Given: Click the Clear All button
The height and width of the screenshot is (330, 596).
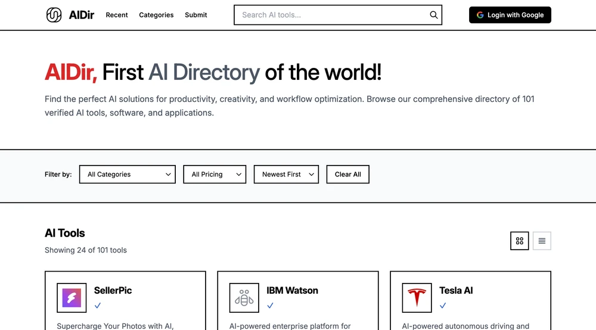Looking at the screenshot, I should [x=348, y=175].
